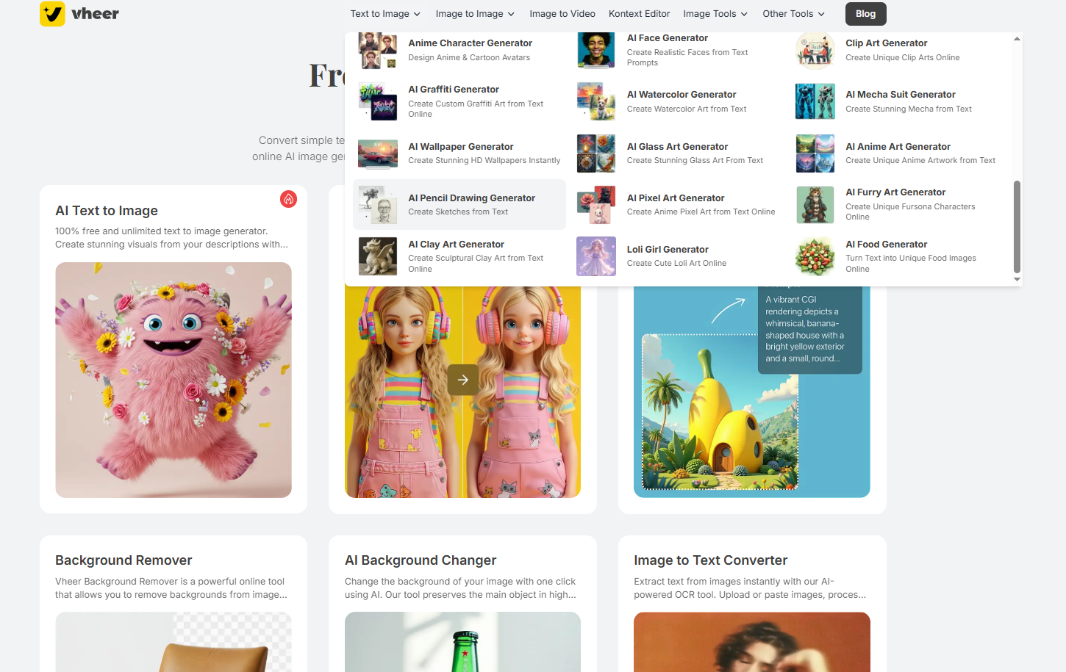Click the banana house image
This screenshot has height=672, width=1066.
[720, 412]
